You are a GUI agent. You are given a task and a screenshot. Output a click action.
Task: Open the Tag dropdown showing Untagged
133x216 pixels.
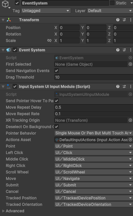46,11
